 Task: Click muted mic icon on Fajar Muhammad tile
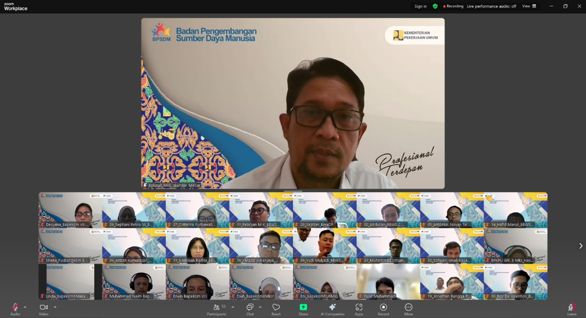[361, 296]
